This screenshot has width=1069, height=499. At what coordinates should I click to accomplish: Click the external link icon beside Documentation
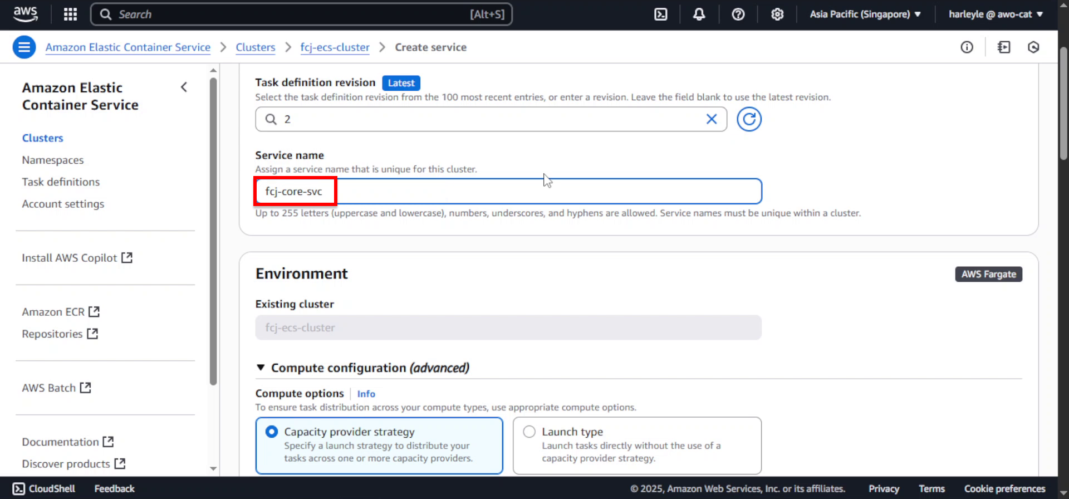tap(108, 441)
